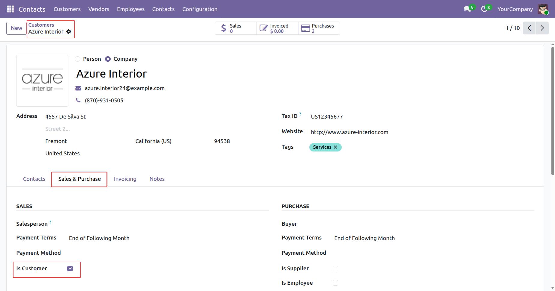Check the Is Supplier checkbox
This screenshot has height=291, width=555.
click(x=335, y=269)
